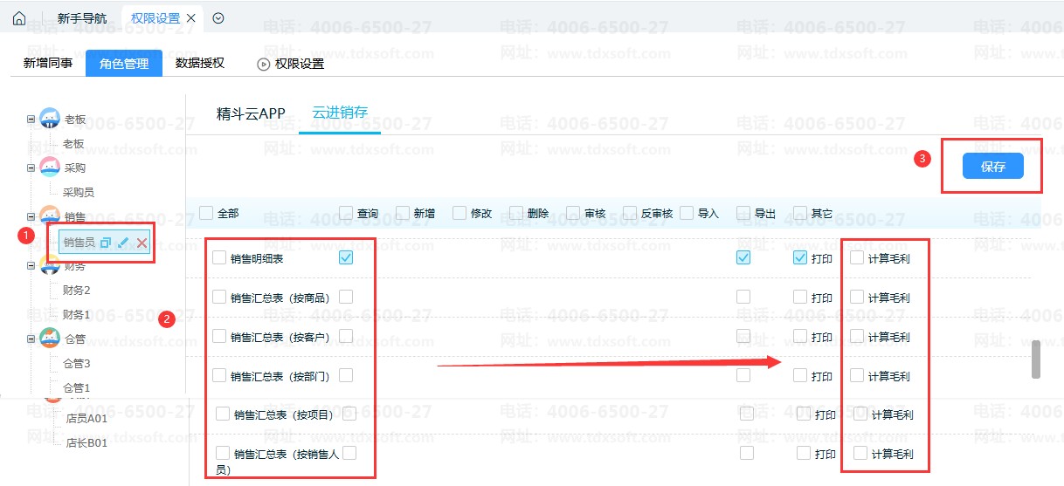This screenshot has width=1064, height=486.
Task: Select the 销售员 role in tree
Action: (x=79, y=242)
